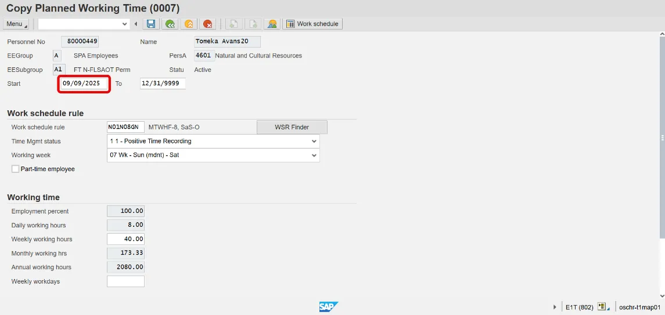Enable the Part-time employee checkbox
This screenshot has height=315, width=665.
coord(16,169)
